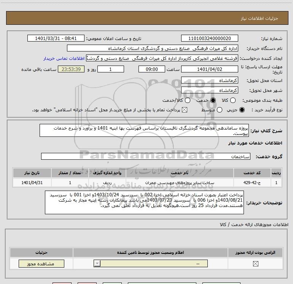293x284 pixels.
Task: Click service name ساخت سایر پروژه‌های مهندسی عمران
Action: pos(180,183)
